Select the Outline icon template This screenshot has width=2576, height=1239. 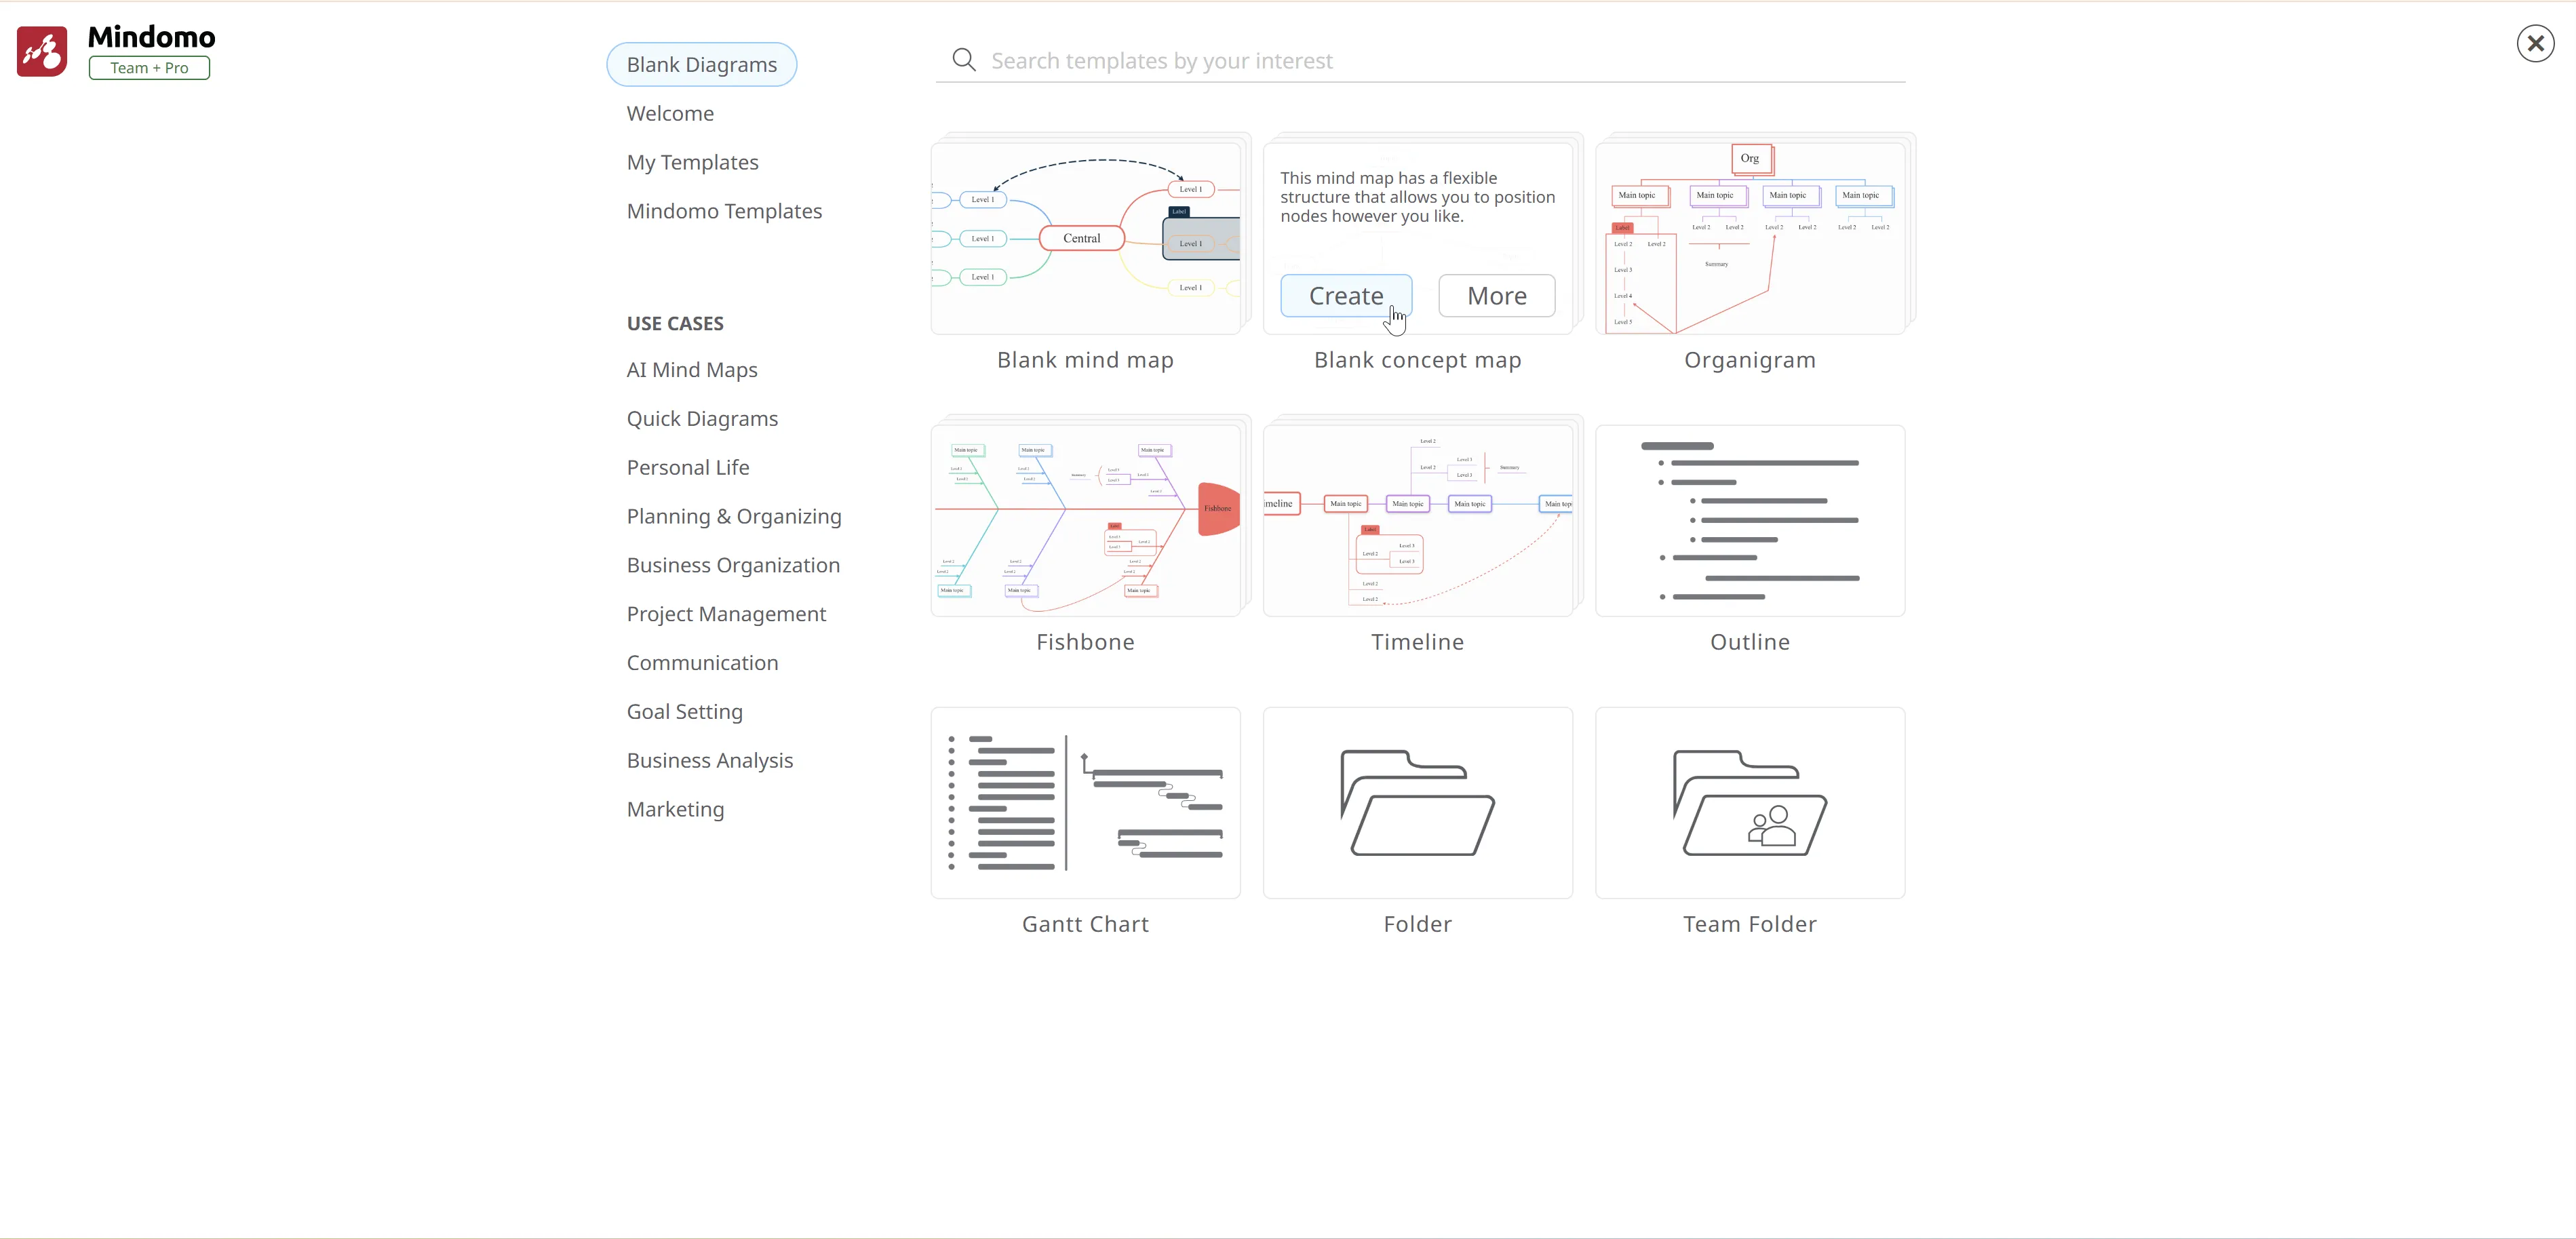click(x=1749, y=521)
